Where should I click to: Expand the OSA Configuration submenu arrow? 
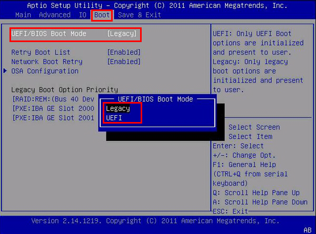click(x=5, y=71)
